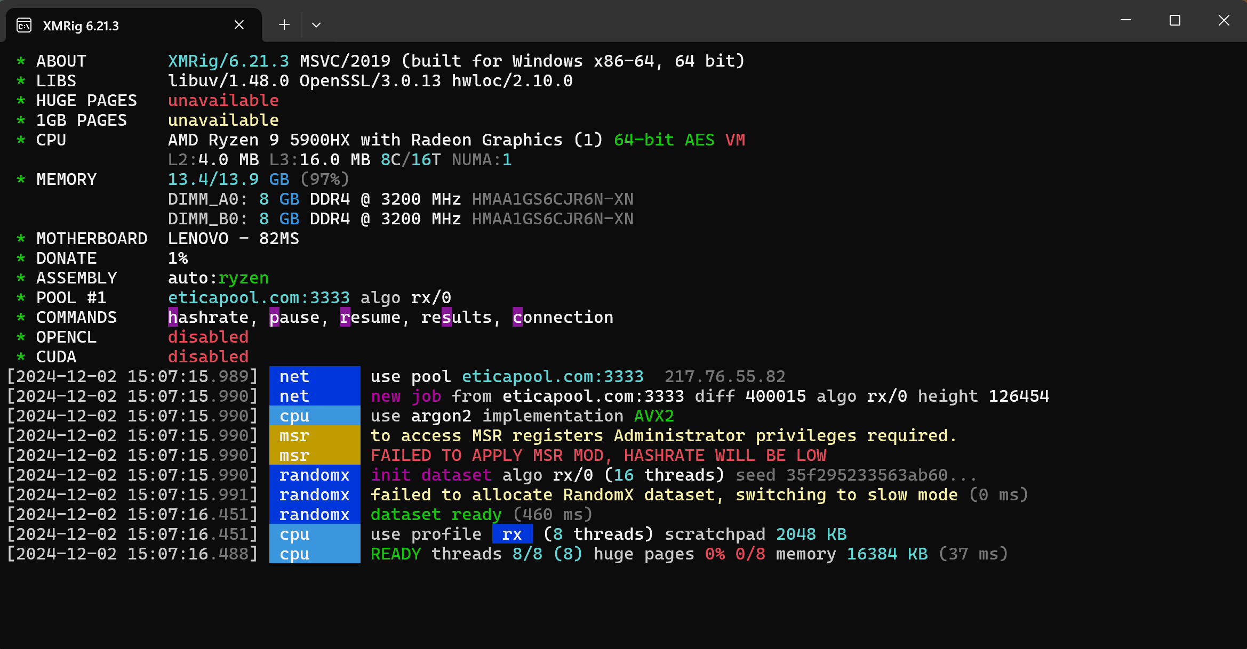Screen dimensions: 1247x649
Task: Open a new terminal tab with plus
Action: coord(284,25)
